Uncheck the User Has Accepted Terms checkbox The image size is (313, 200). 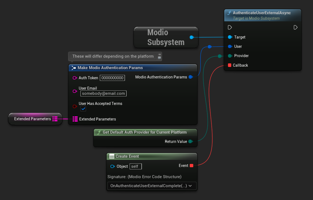click(83, 109)
